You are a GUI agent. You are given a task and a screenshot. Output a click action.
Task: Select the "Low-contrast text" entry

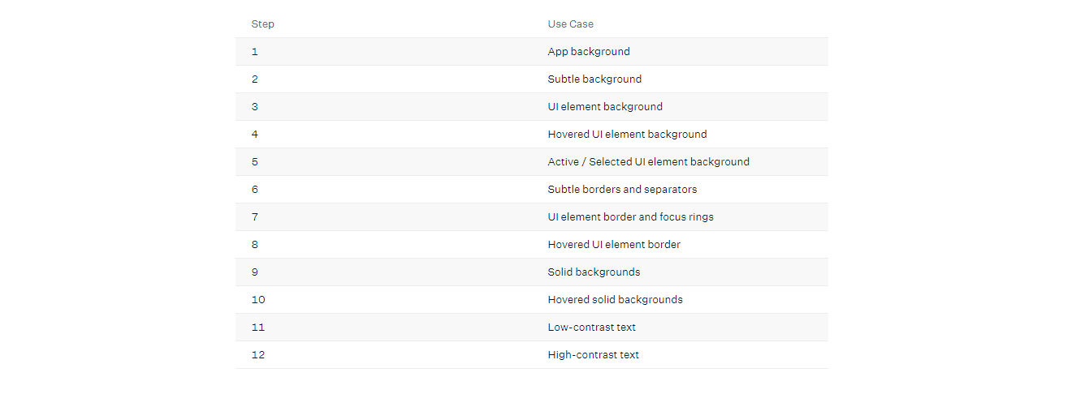pos(591,328)
